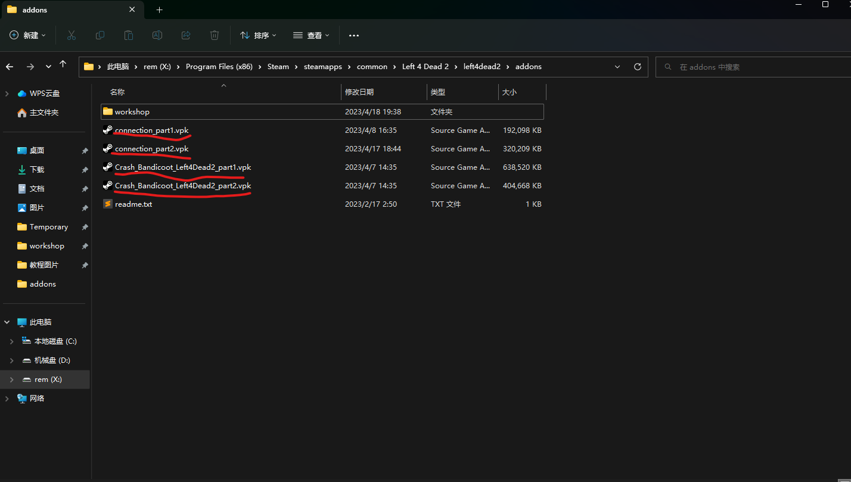Select 本地磁盘 (C:) in sidebar

click(x=55, y=341)
